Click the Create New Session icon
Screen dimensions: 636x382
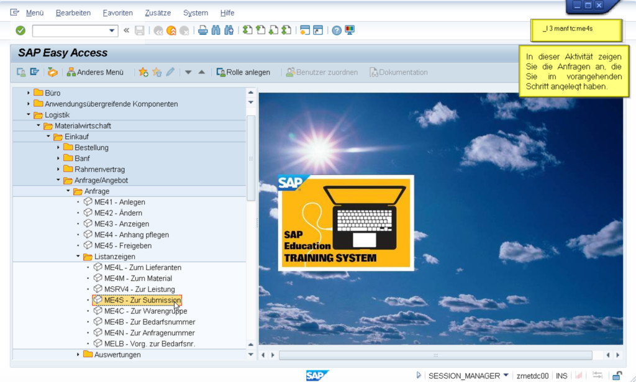tap(304, 30)
